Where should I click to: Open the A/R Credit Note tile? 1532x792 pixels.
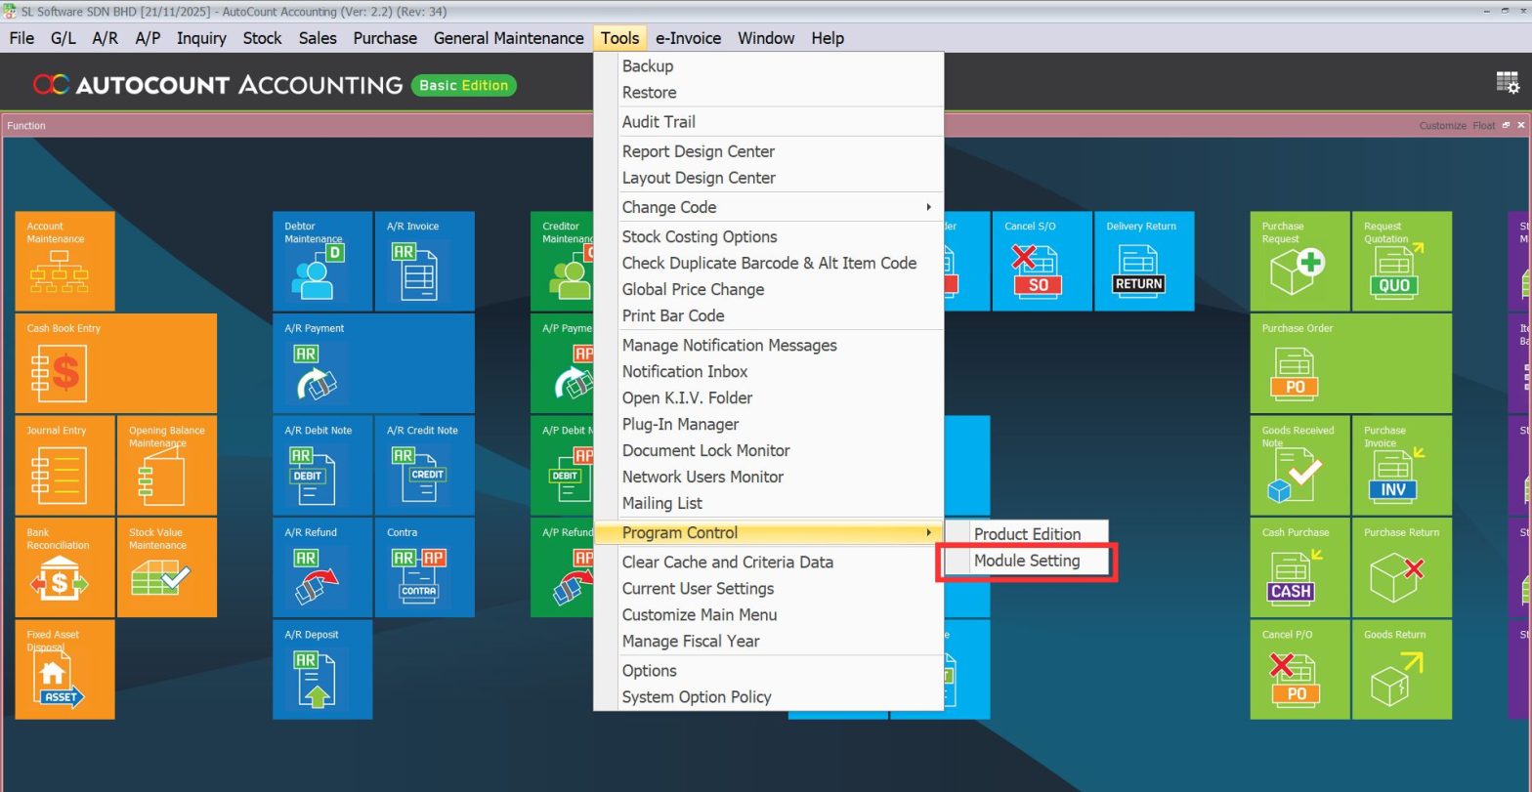(x=425, y=465)
